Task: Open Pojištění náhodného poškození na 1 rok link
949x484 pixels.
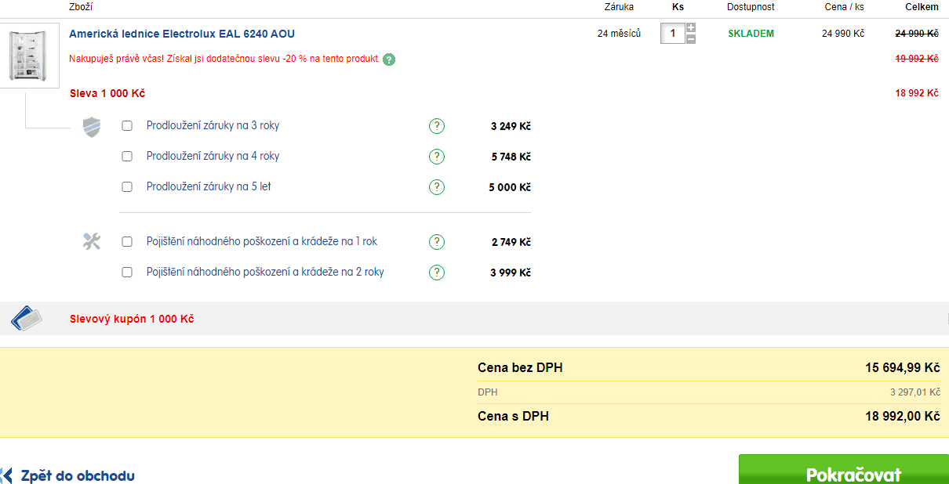Action: (262, 242)
